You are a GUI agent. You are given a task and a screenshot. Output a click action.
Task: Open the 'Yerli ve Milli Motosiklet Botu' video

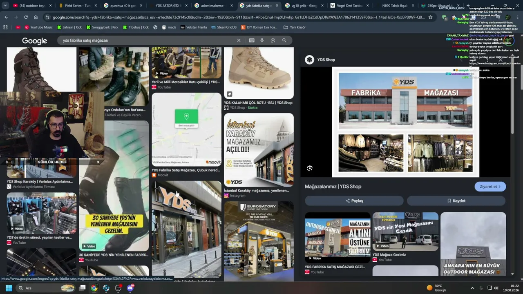point(186,62)
